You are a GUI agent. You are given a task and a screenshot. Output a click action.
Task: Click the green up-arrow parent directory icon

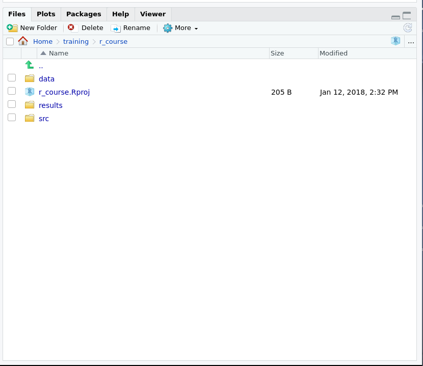click(30, 65)
